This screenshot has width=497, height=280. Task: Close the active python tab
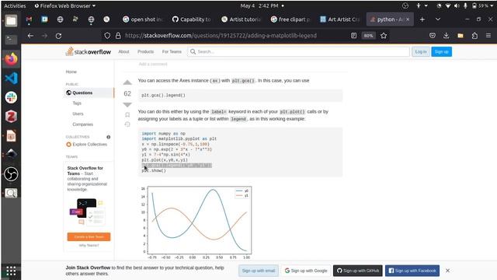tap(408, 19)
